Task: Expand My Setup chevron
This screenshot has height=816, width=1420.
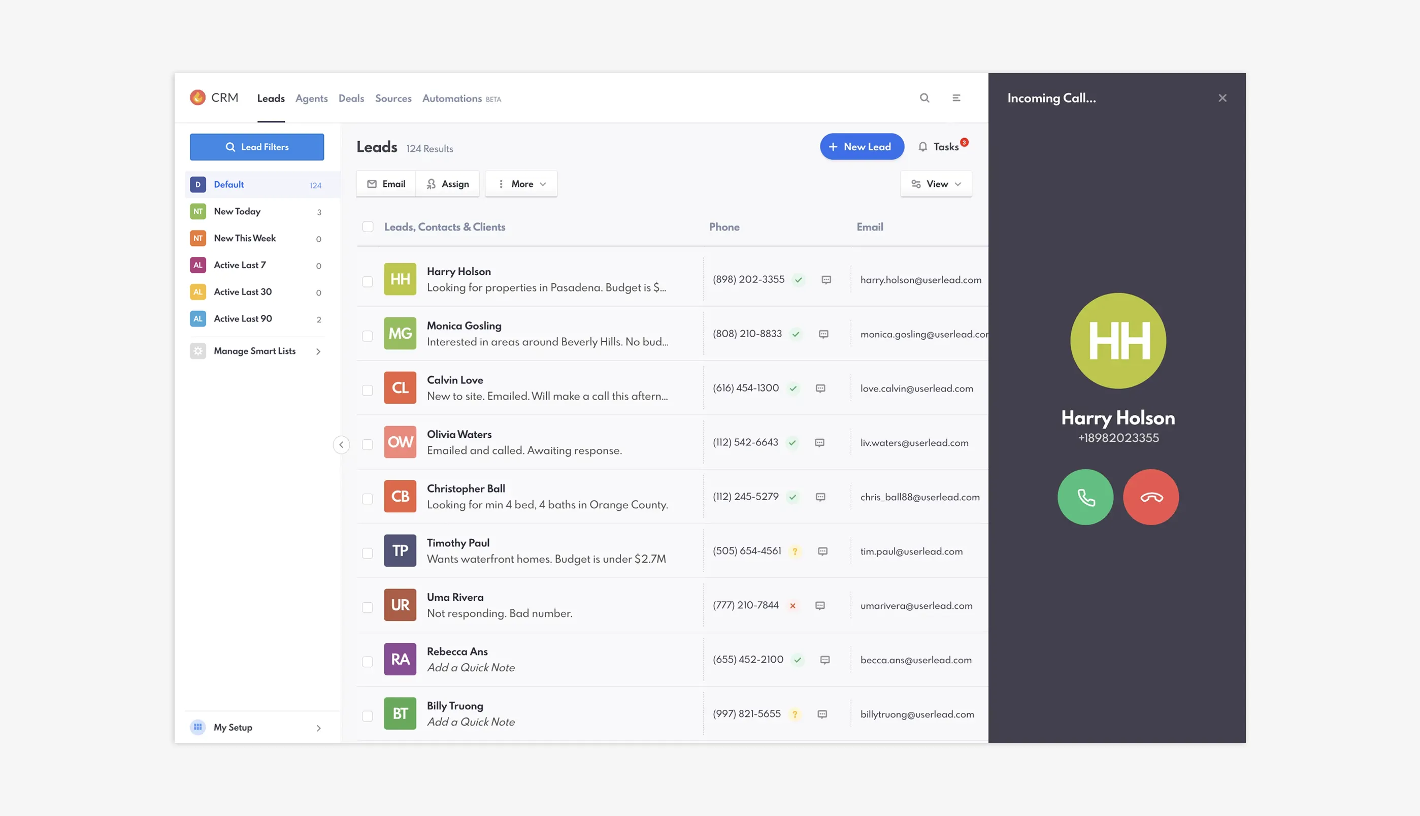Action: click(x=318, y=728)
